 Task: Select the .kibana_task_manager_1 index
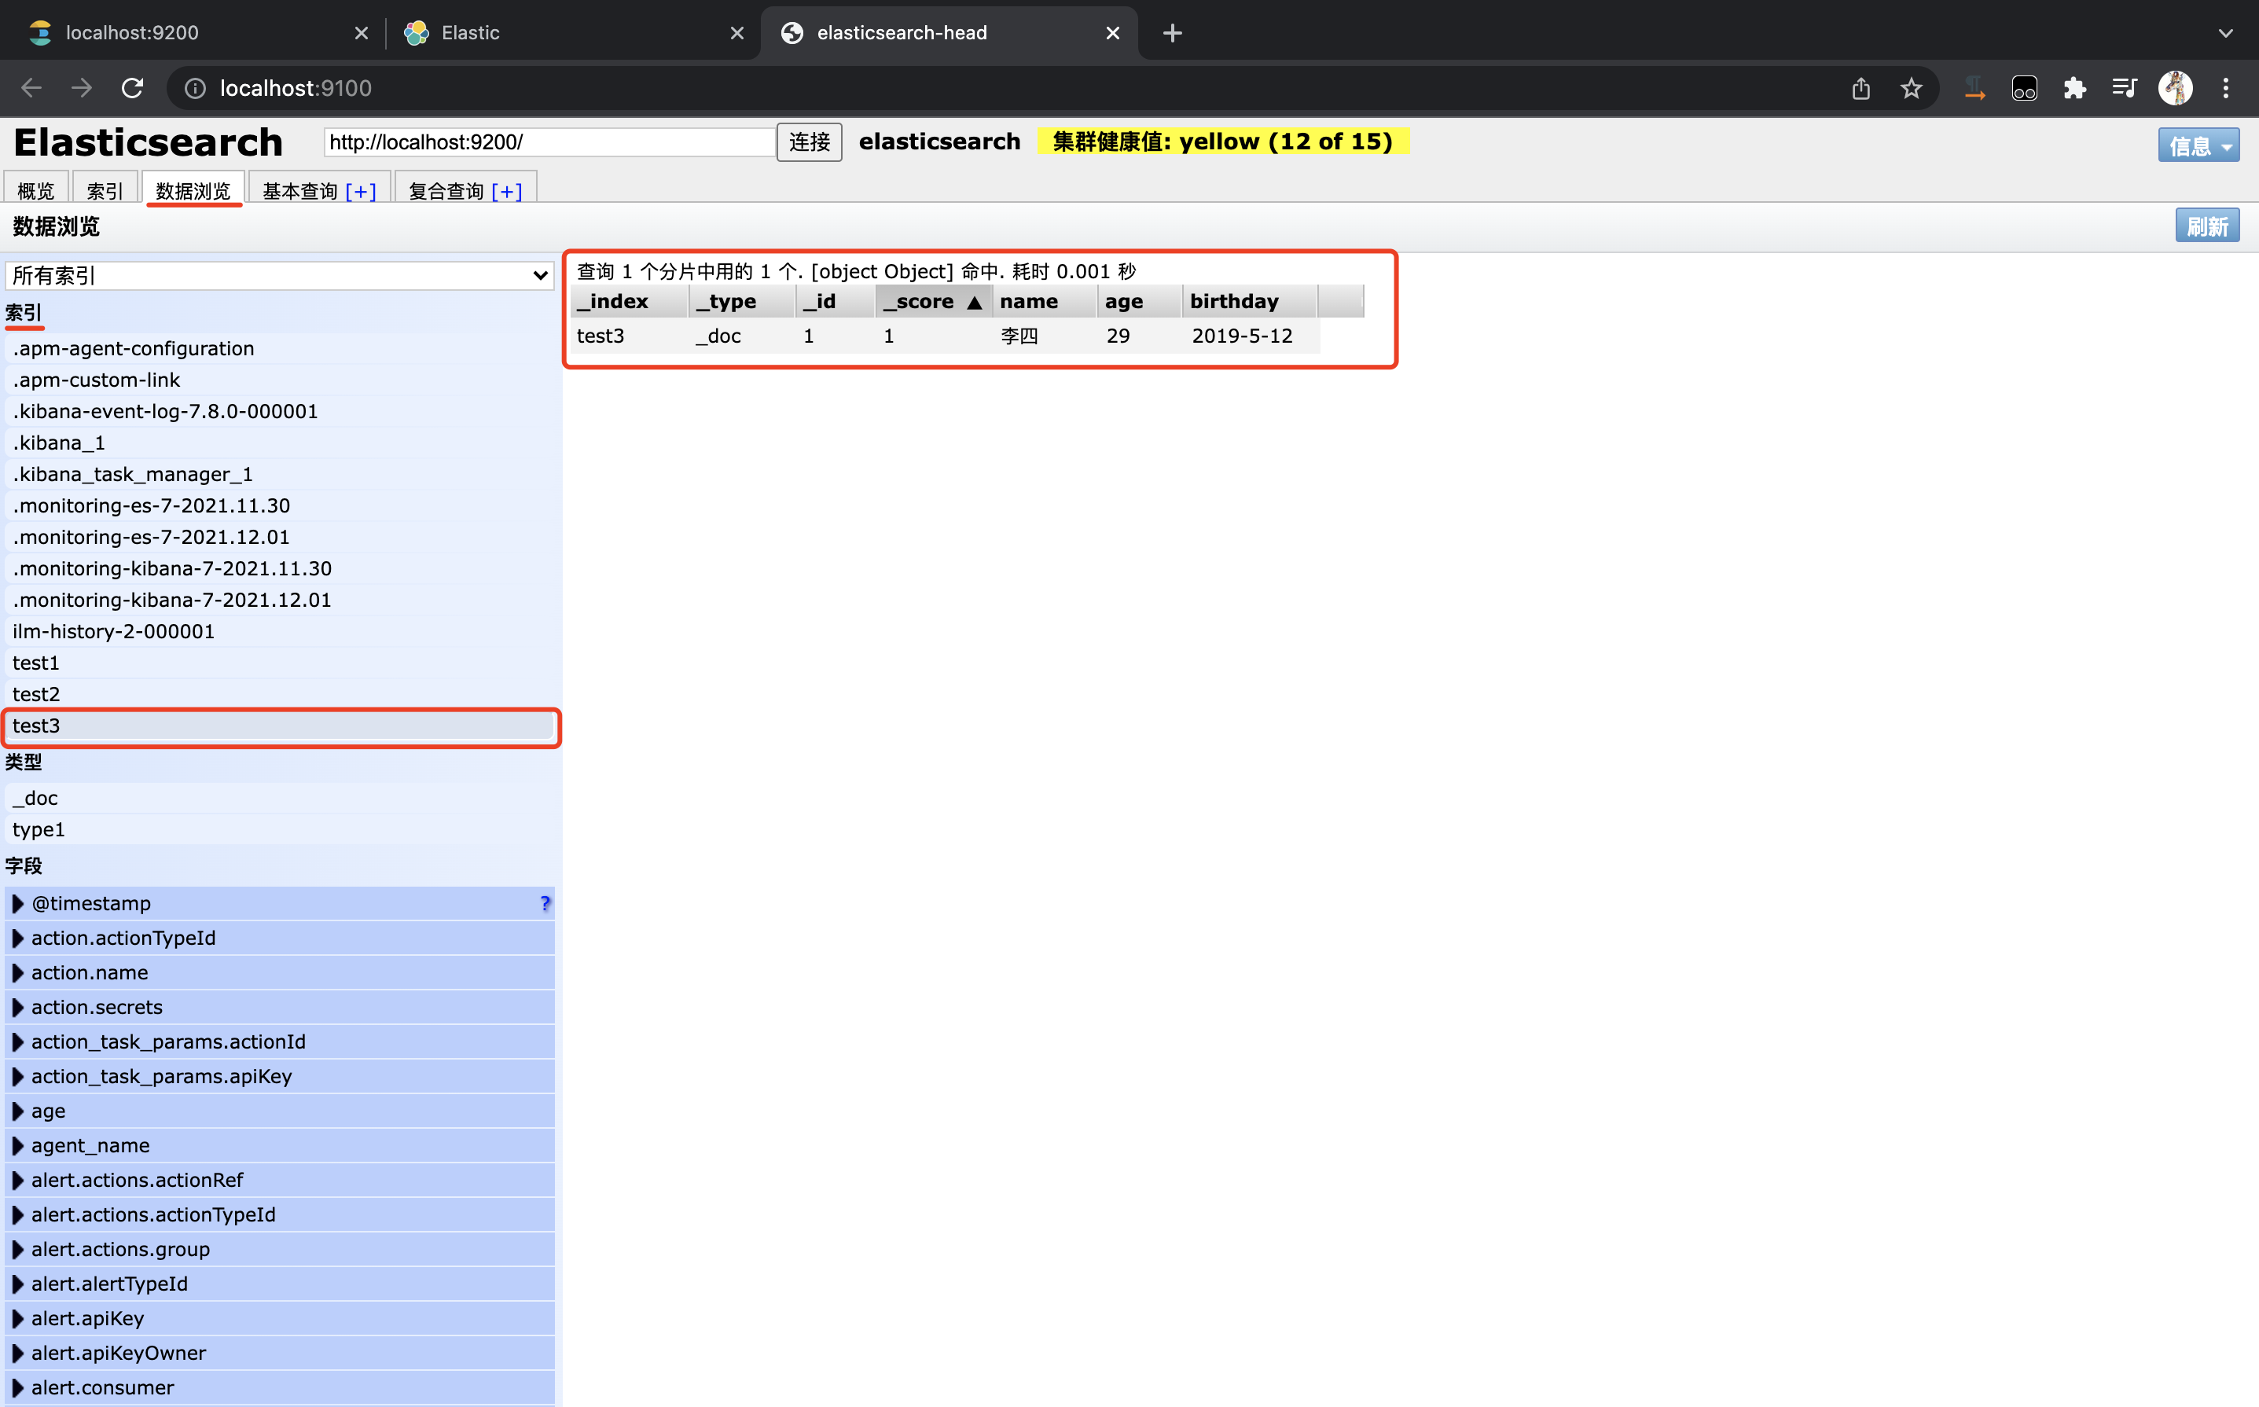click(x=279, y=474)
